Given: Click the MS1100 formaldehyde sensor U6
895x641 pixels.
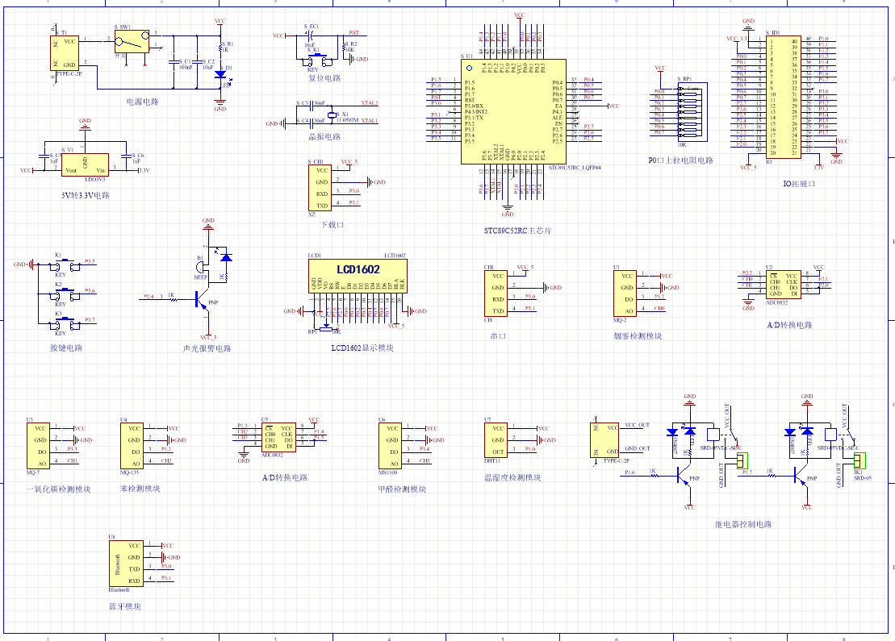Looking at the screenshot, I should (x=391, y=446).
